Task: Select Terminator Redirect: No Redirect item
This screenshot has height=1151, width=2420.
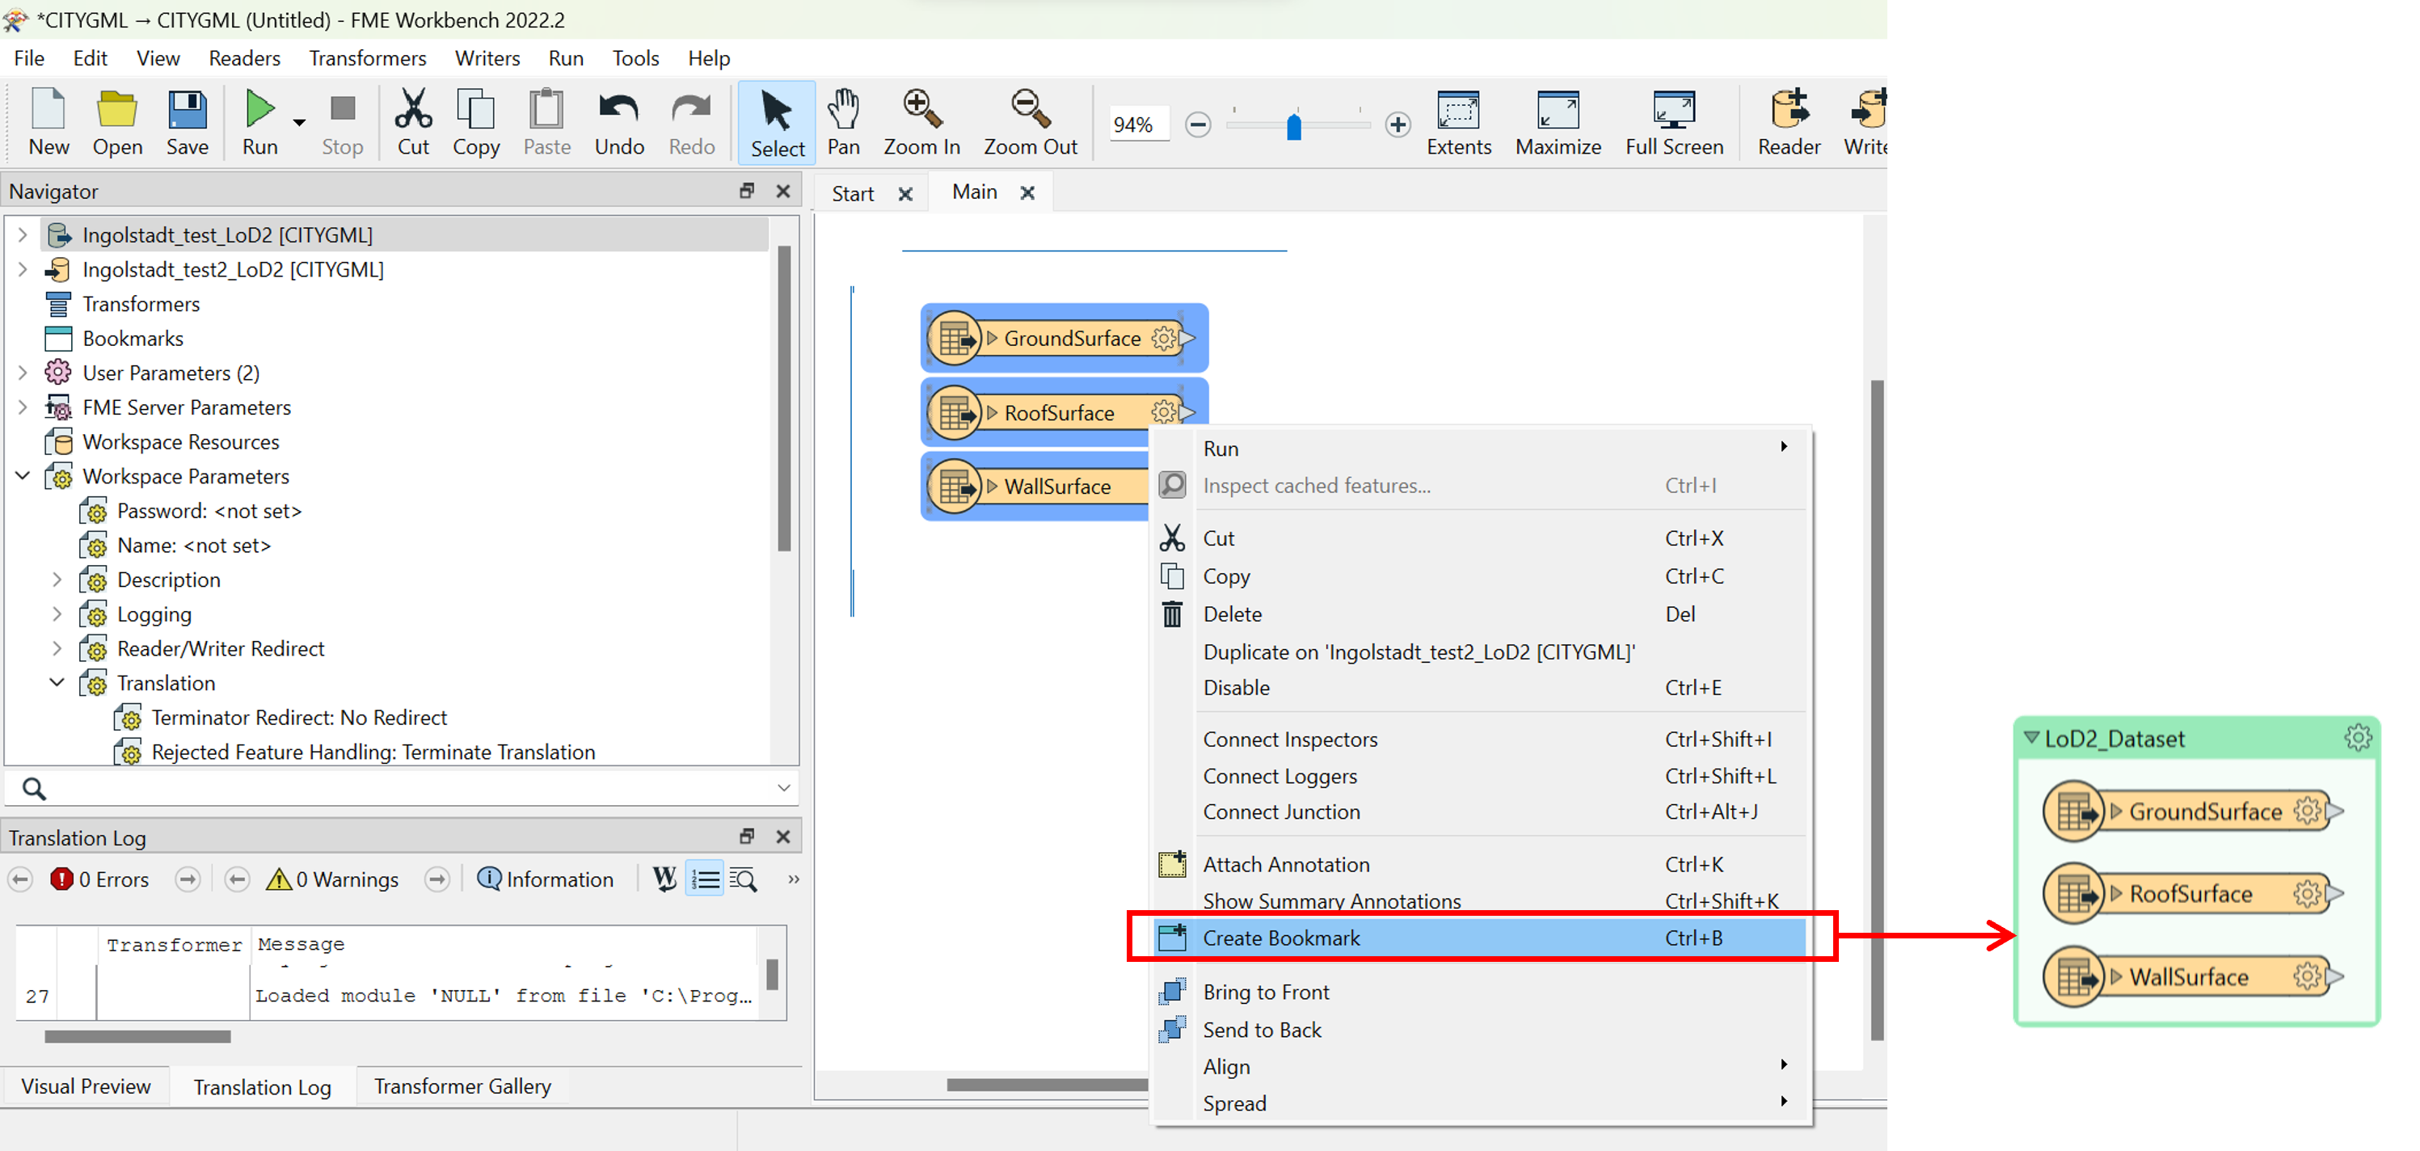Action: (x=299, y=718)
